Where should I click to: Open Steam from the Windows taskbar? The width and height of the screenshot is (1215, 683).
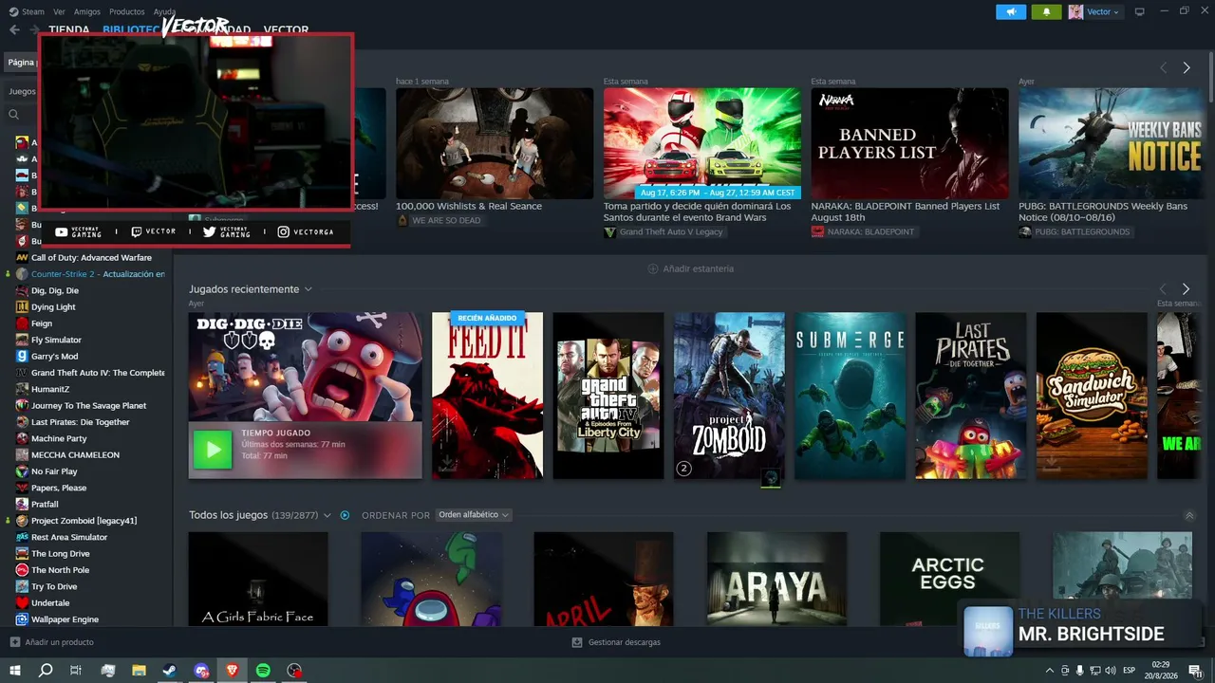point(169,671)
